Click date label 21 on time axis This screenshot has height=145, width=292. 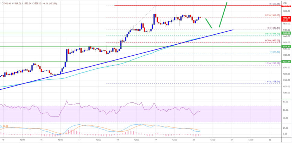[232, 140]
